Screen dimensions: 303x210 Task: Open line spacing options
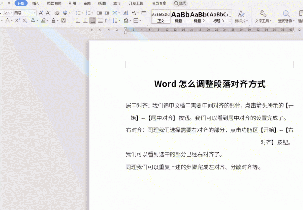115,20
